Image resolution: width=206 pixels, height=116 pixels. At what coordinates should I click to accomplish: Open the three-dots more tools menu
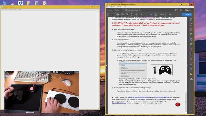coord(170,15)
